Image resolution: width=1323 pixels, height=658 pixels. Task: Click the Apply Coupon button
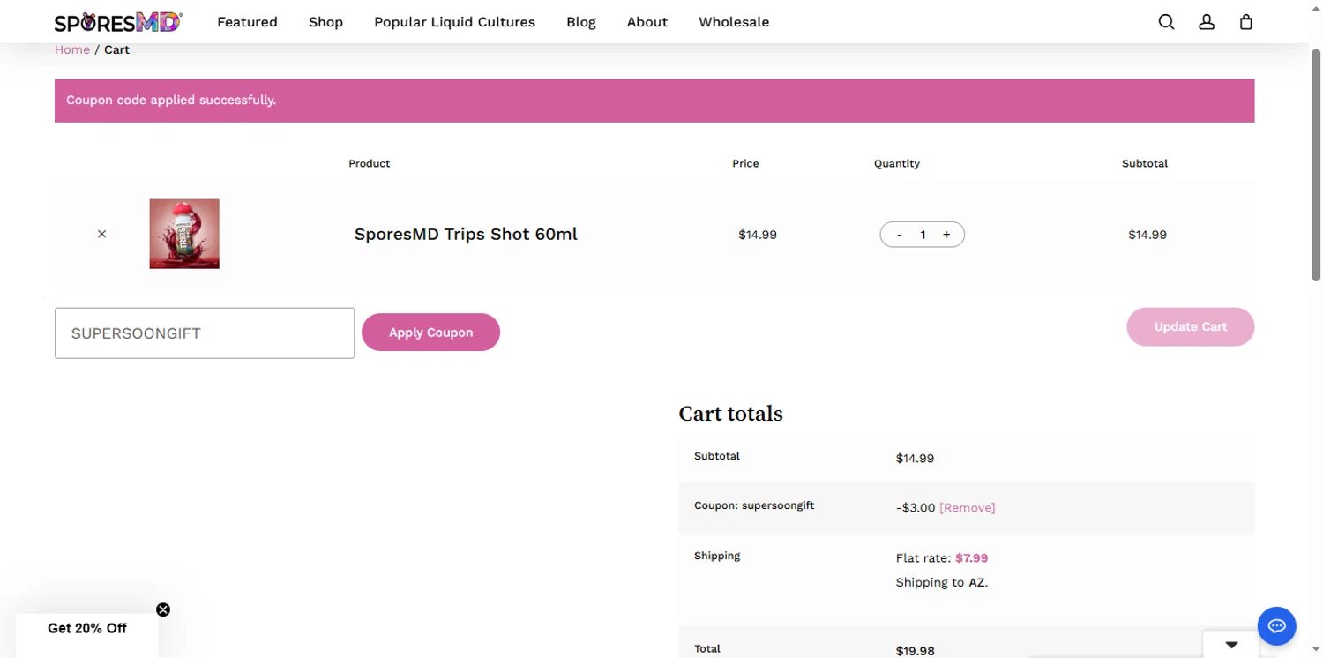point(430,333)
